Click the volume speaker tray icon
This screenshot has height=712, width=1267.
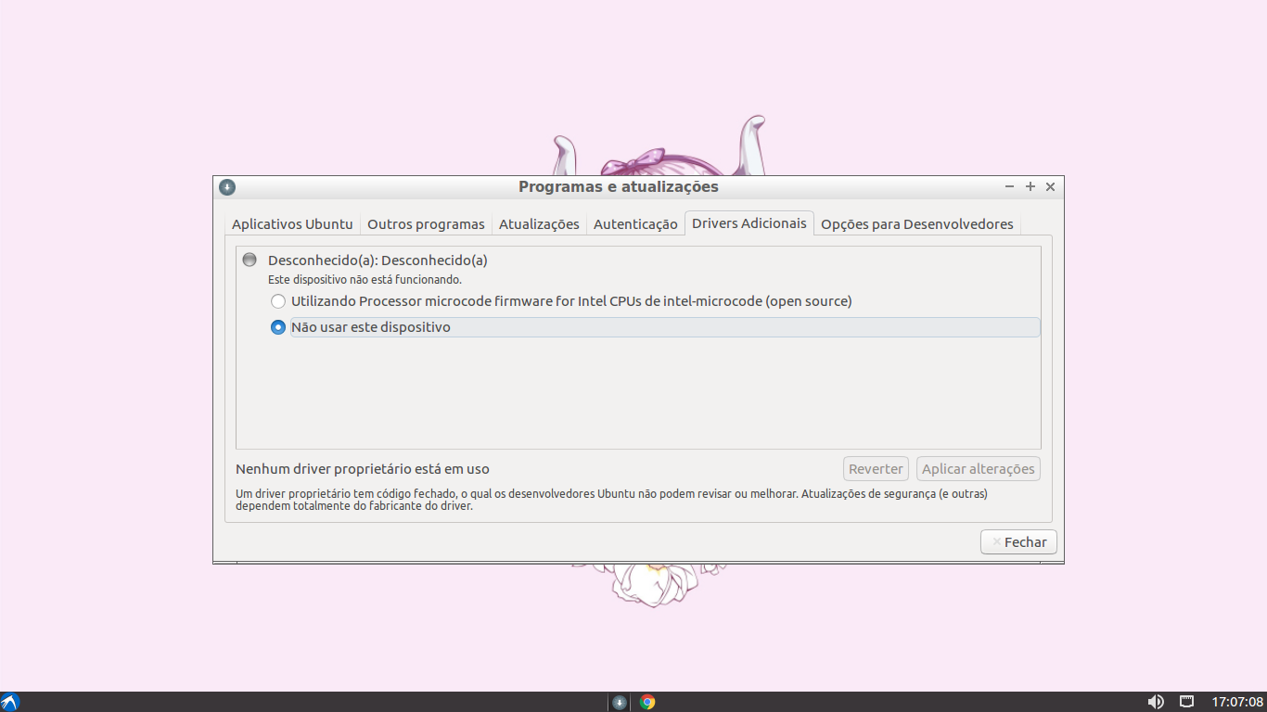(x=1156, y=702)
